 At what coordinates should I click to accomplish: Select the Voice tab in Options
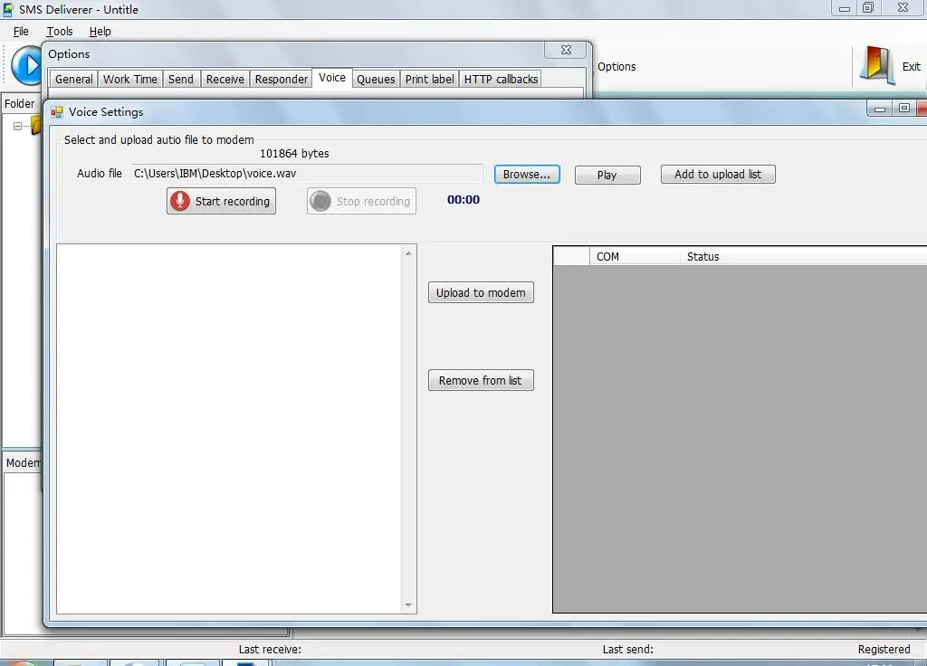[332, 78]
